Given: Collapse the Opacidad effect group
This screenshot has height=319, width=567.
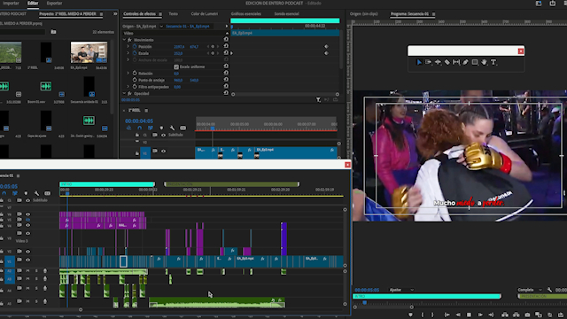Looking at the screenshot, I should coord(124,93).
